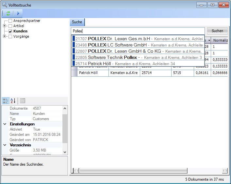Pick suggestion 23498 POLLEX-LC Software GmbH
The width and height of the screenshot is (231, 184).
pyautogui.click(x=138, y=45)
